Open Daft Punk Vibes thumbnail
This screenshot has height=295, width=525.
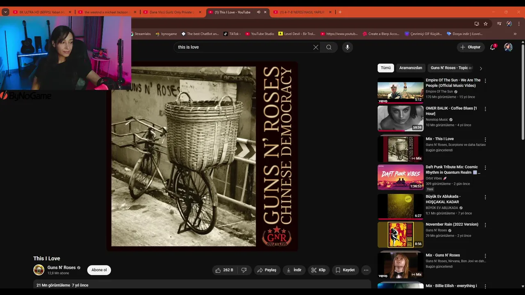400,177
